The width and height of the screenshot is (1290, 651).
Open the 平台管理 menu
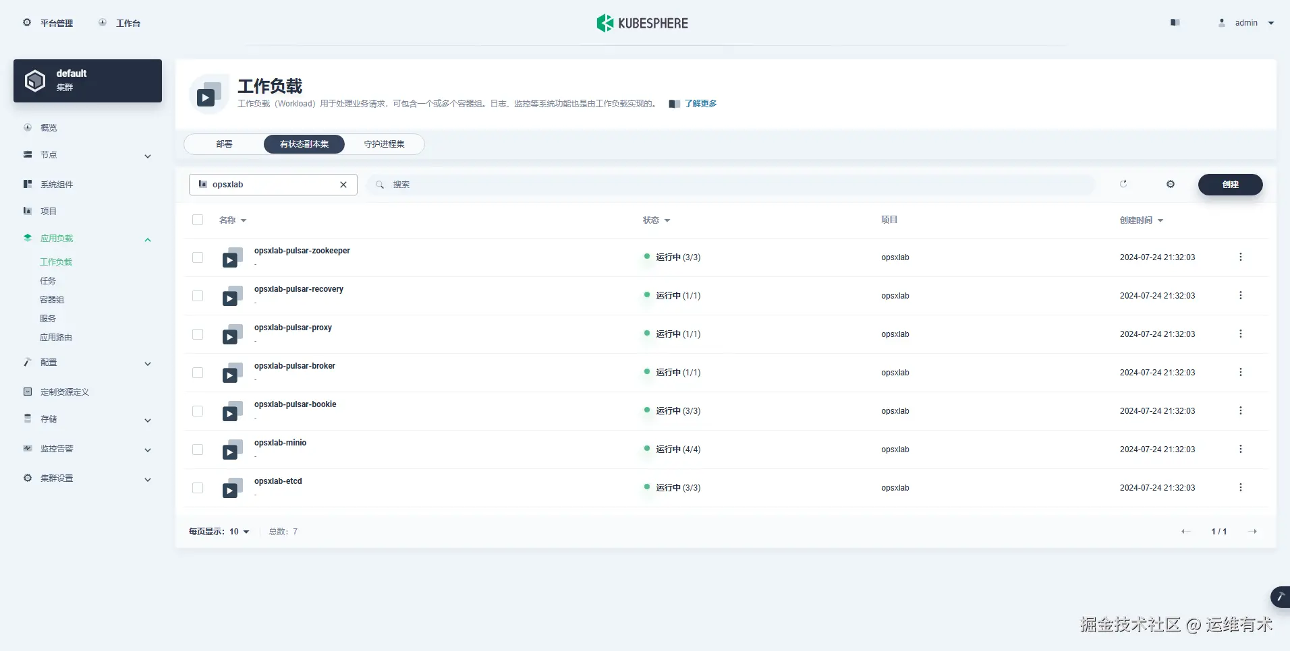click(48, 22)
